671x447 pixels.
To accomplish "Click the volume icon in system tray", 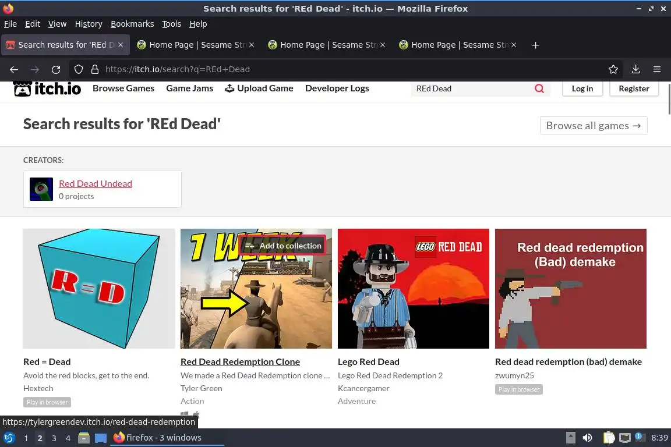I will pos(588,438).
